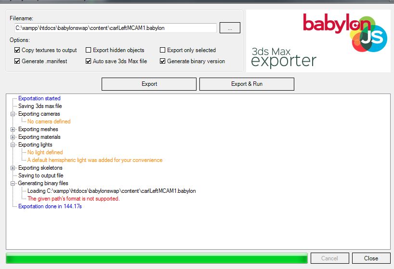Select the 'Exporting cameras' row text
Viewport: 394px width, 269px height.
39,114
